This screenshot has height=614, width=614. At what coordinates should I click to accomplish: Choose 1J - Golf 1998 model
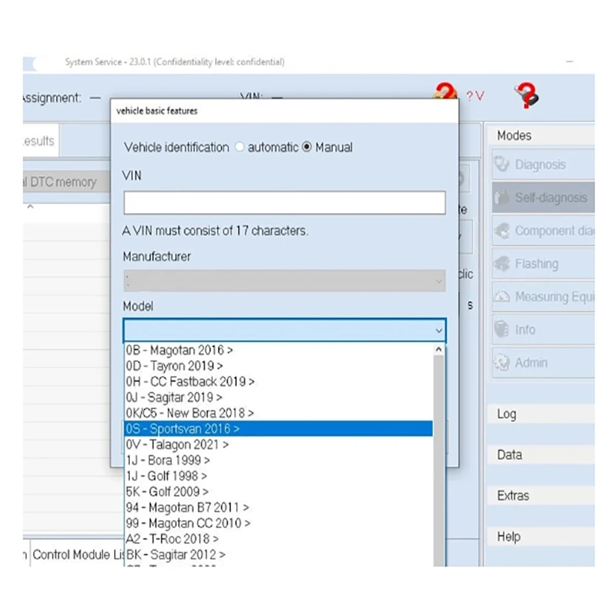[x=278, y=476]
